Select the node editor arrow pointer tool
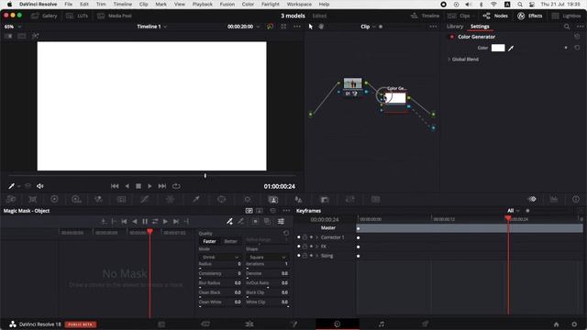 [x=310, y=27]
